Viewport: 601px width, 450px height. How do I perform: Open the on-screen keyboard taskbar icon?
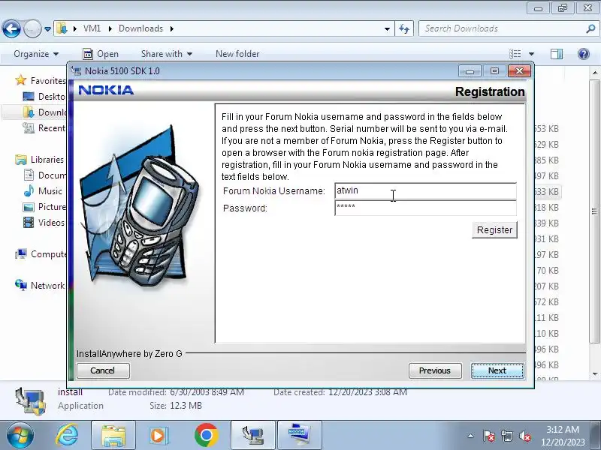point(299,435)
